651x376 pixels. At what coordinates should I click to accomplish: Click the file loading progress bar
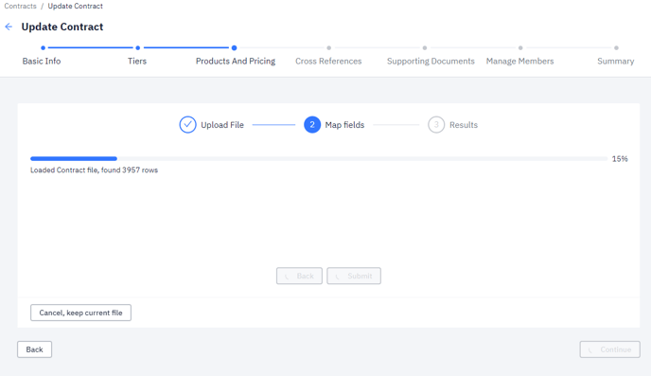click(x=319, y=159)
